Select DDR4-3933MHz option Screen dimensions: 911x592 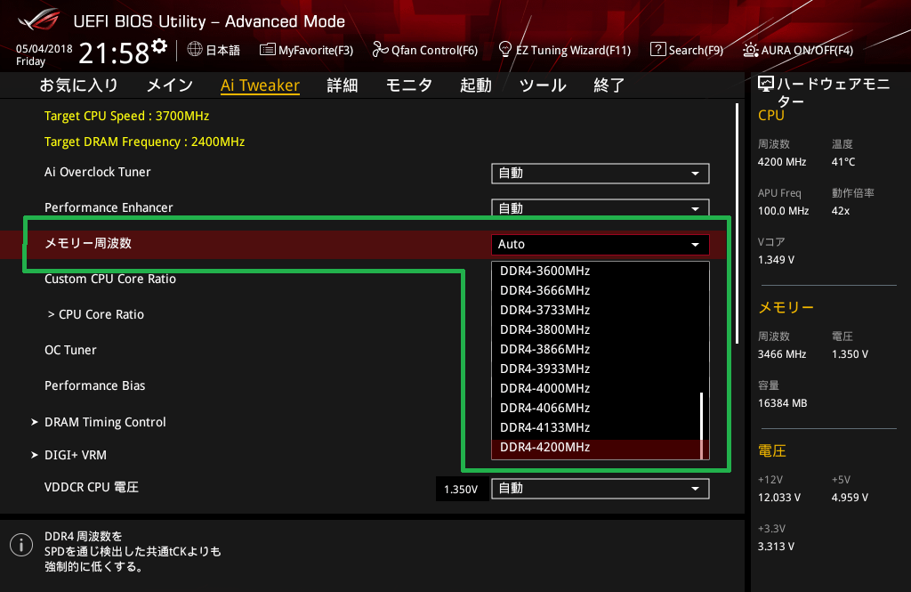(596, 369)
